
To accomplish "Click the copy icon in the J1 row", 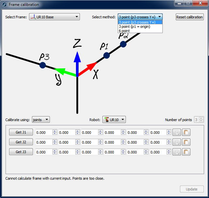I will pyautogui.click(x=176, y=133).
